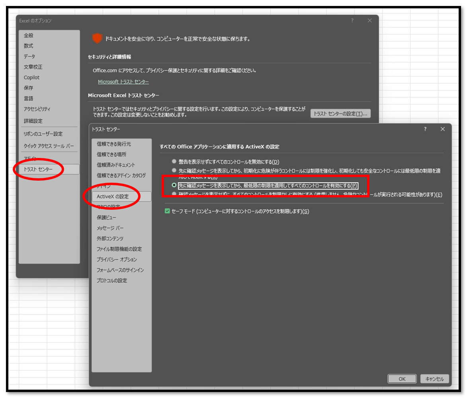Select トラスト センター in Excel options sidebar

click(x=49, y=169)
